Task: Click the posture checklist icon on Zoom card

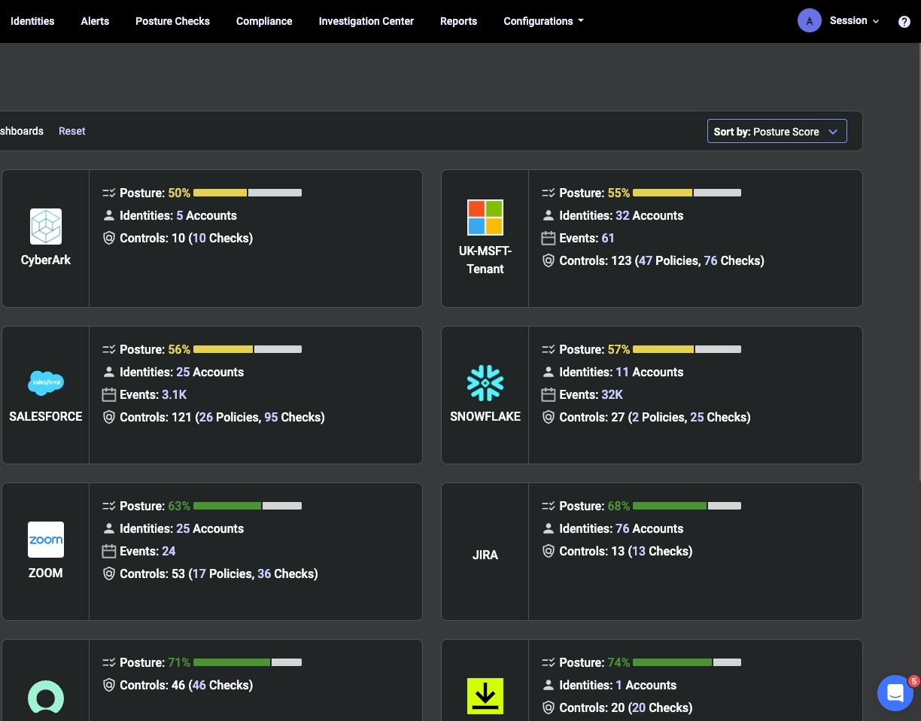Action: (109, 506)
